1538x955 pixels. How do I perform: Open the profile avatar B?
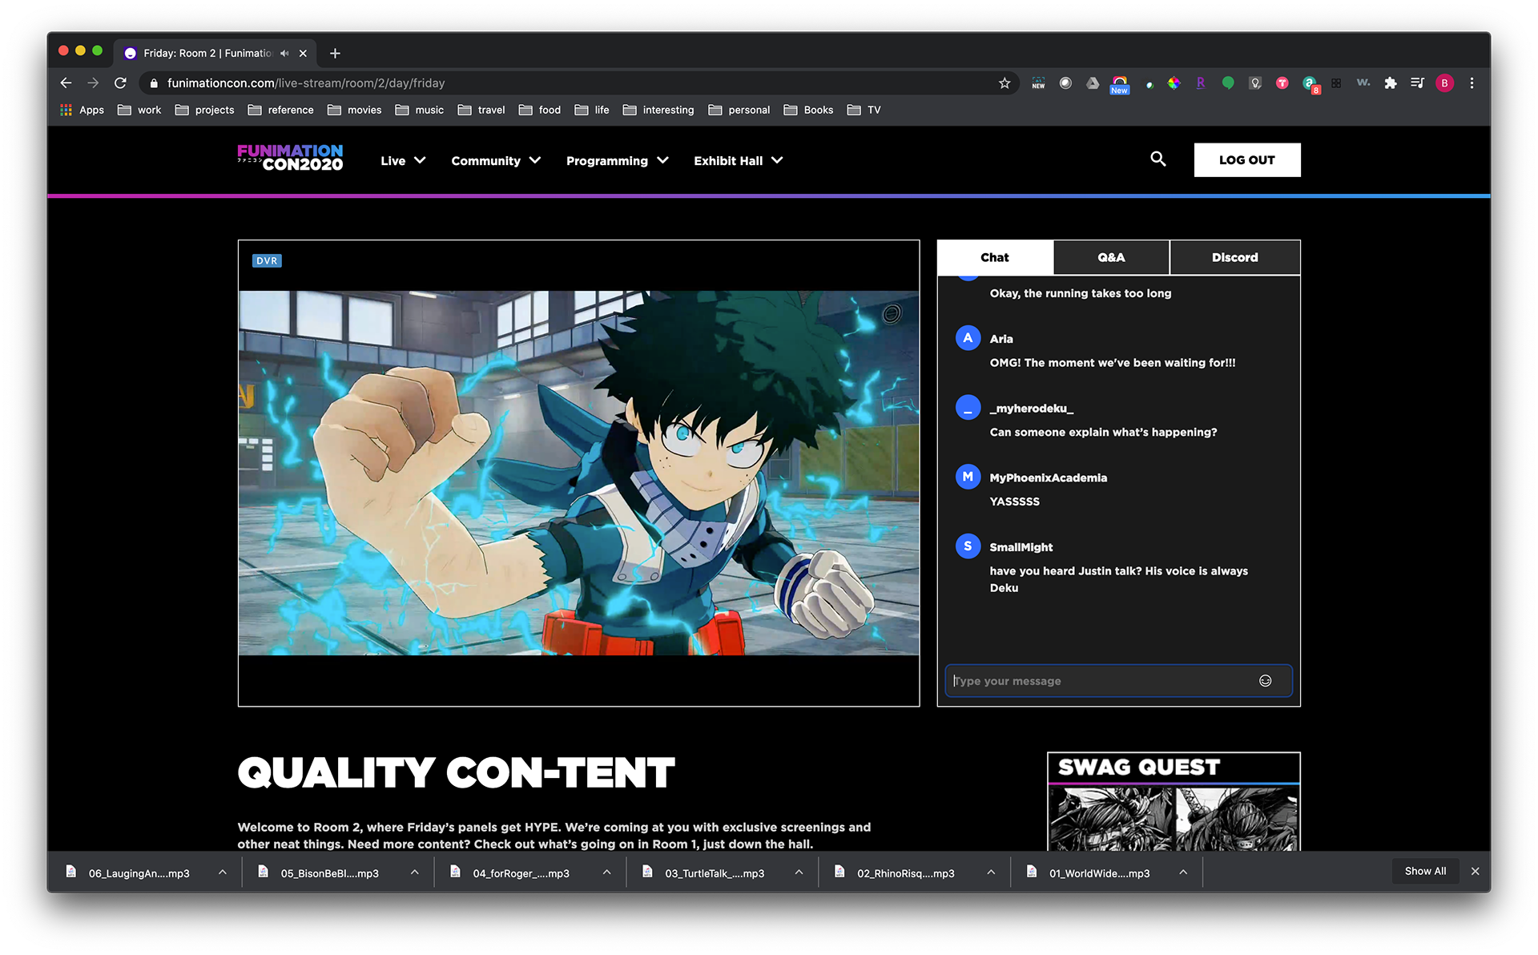(x=1444, y=83)
